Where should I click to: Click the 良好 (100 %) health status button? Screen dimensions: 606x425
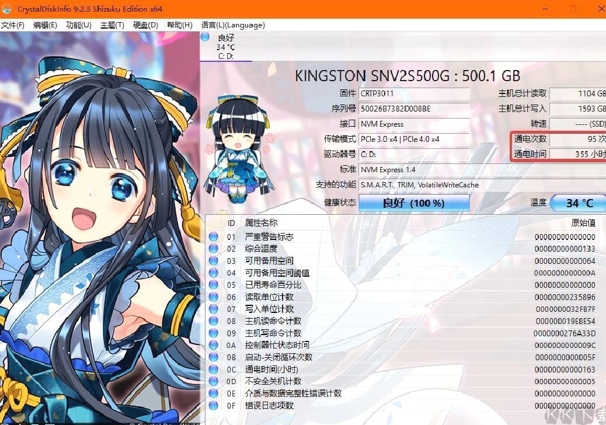click(x=414, y=203)
